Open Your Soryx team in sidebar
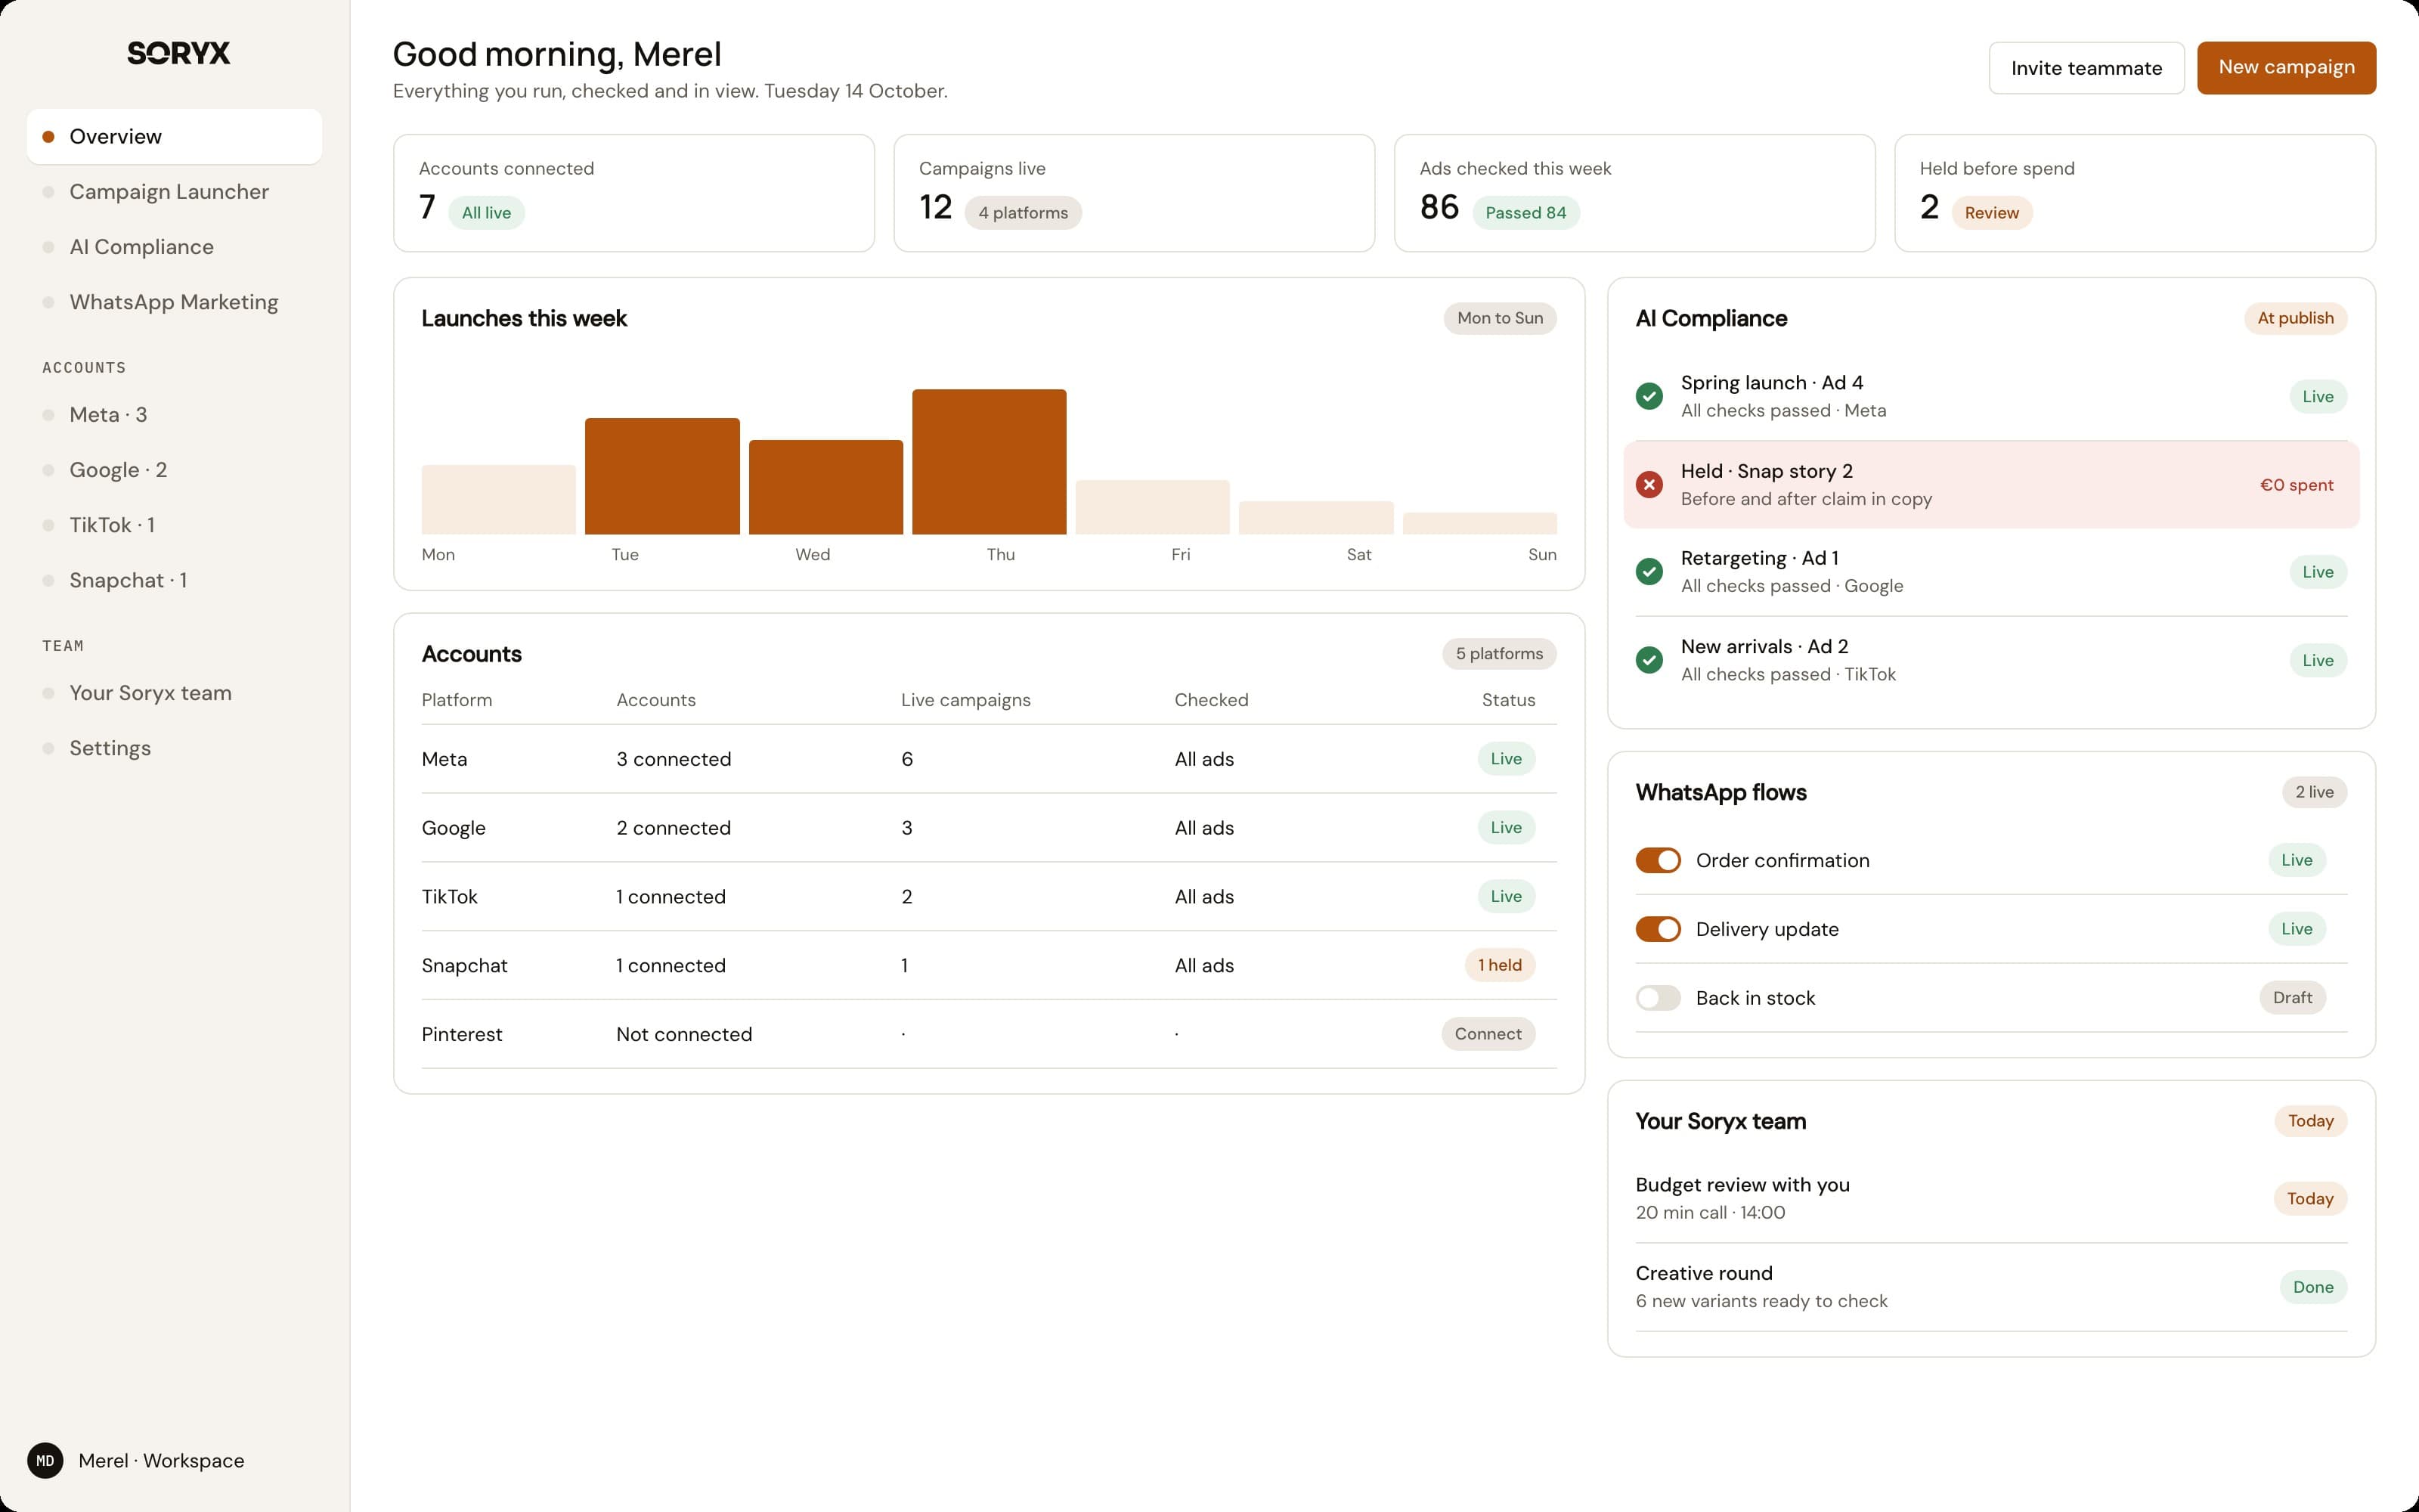 (x=174, y=693)
